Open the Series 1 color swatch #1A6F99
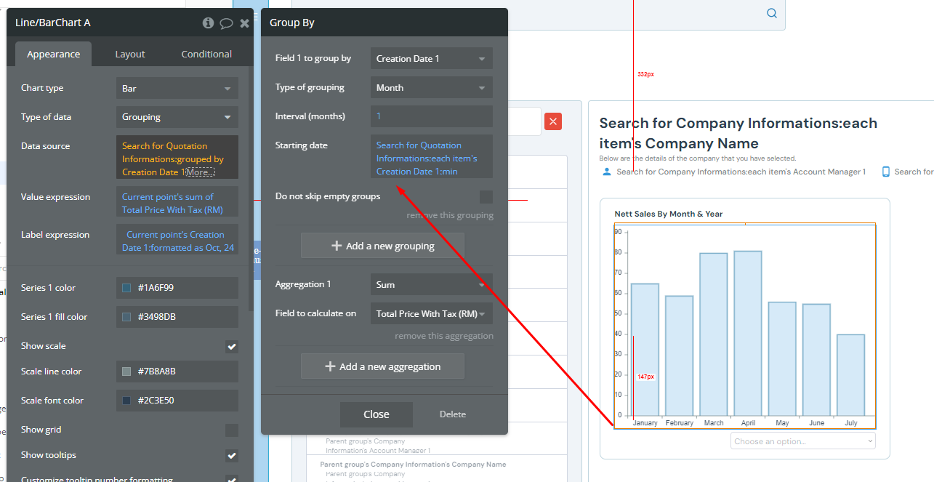This screenshot has height=482, width=934. click(x=126, y=288)
